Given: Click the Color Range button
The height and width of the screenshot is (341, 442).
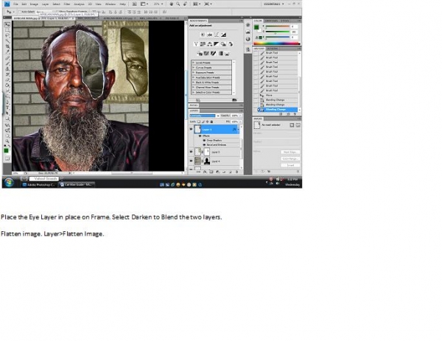Looking at the screenshot, I should [290, 158].
